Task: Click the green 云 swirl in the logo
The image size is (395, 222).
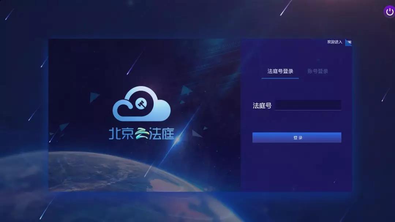Action: click(142, 134)
